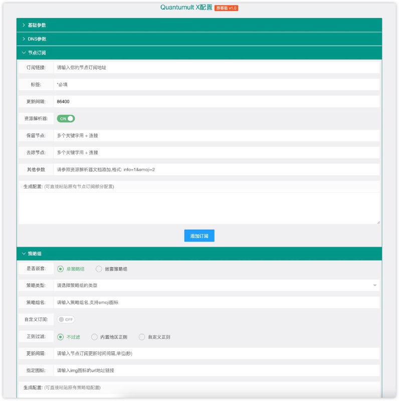Click the 保留节点 keyword field
The height and width of the screenshot is (401, 399).
pyautogui.click(x=217, y=135)
